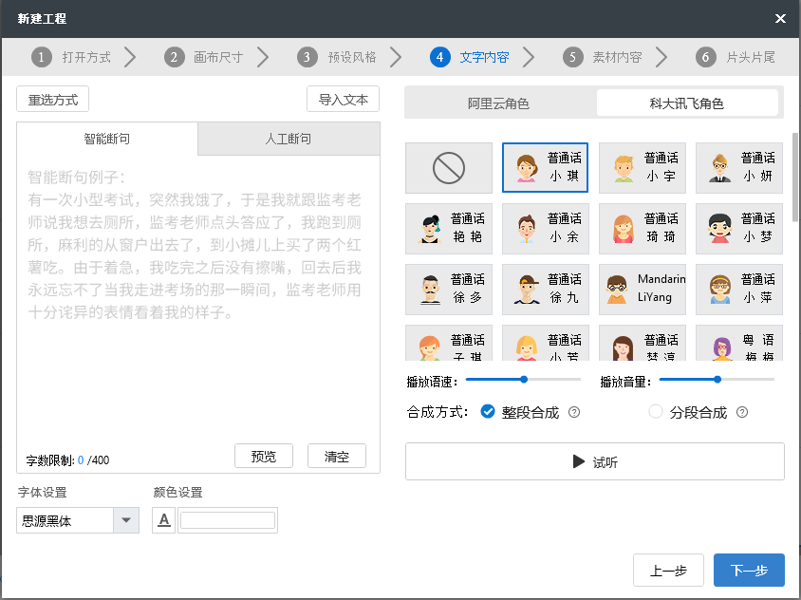Image resolution: width=801 pixels, height=600 pixels.
Task: Go to step 5 素材内容
Action: click(x=604, y=57)
